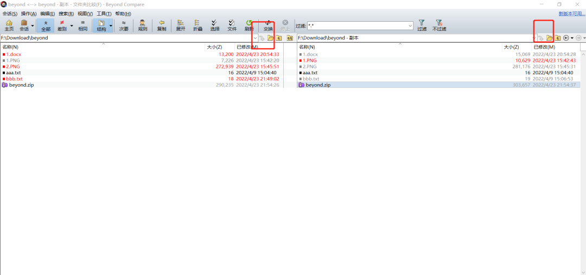Navigate back in right pane history
The width and height of the screenshot is (586, 275).
click(x=566, y=38)
